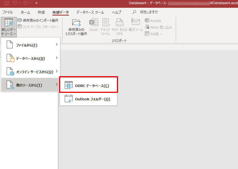Open オンライン サービスから(O) submenu item
The height and width of the screenshot is (169, 238).
pos(30,72)
